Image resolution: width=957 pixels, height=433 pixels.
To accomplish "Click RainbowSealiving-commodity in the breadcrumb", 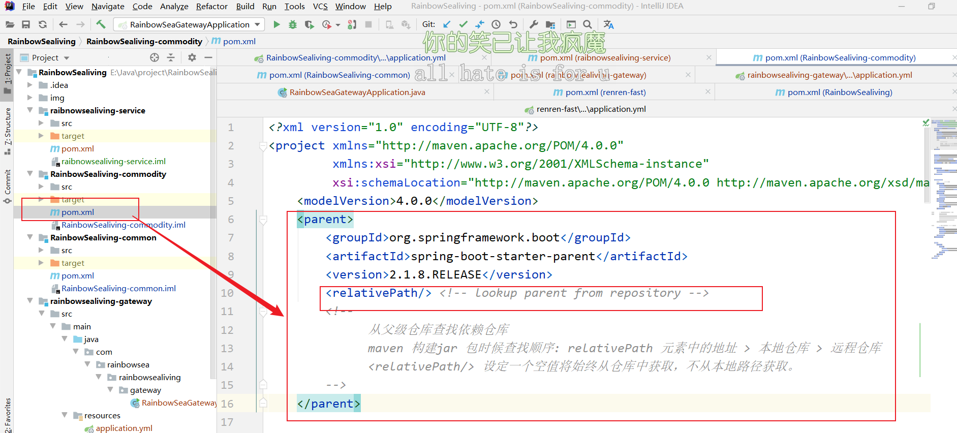I will click(x=144, y=41).
